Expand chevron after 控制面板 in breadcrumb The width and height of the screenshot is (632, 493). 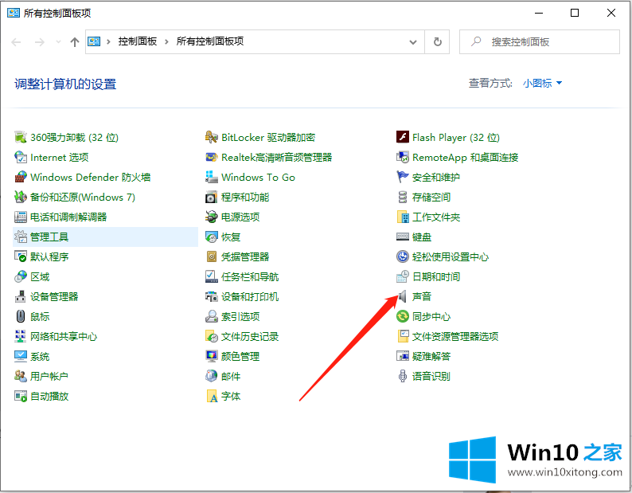pos(166,41)
